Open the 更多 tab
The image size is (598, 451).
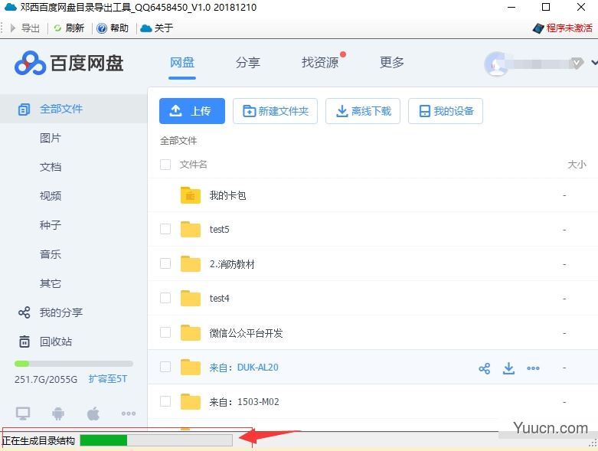tap(392, 62)
